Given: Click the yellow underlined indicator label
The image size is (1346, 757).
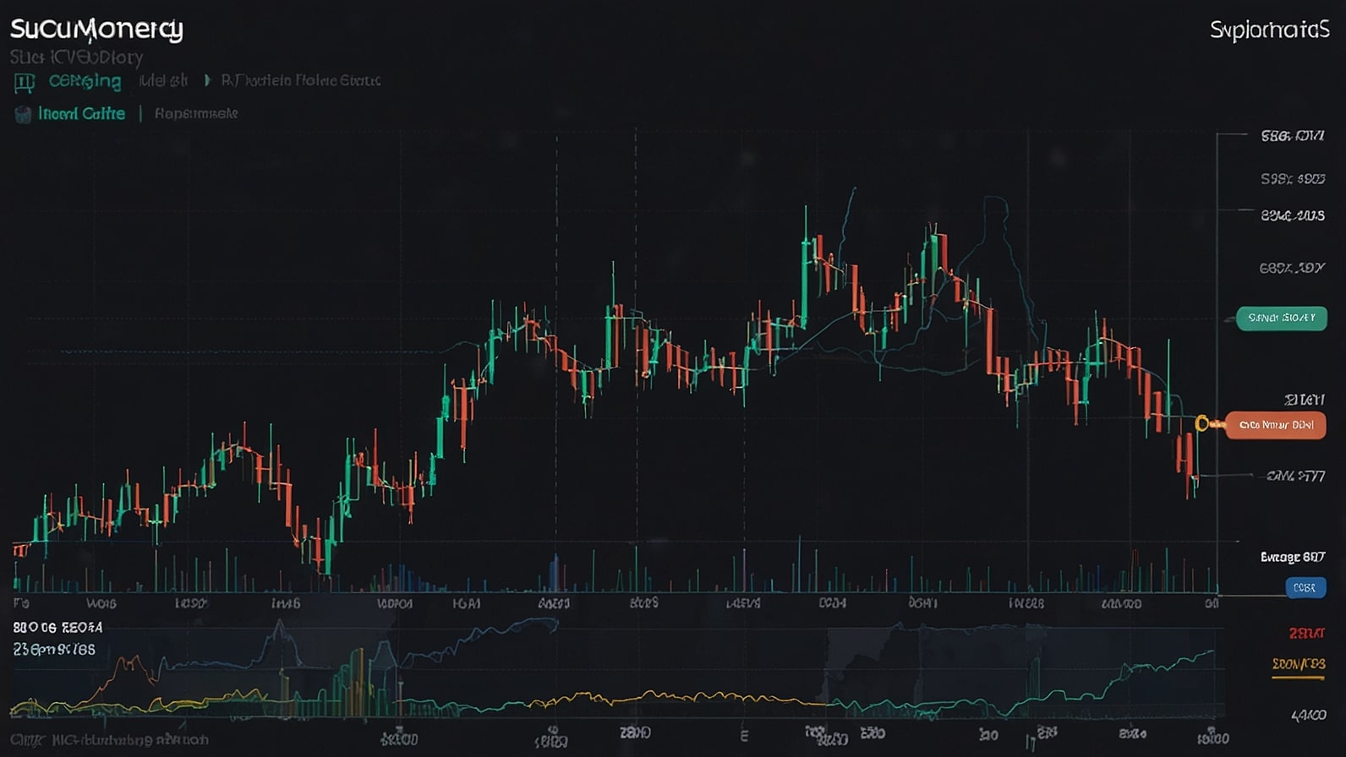Looking at the screenshot, I should click(x=1299, y=666).
